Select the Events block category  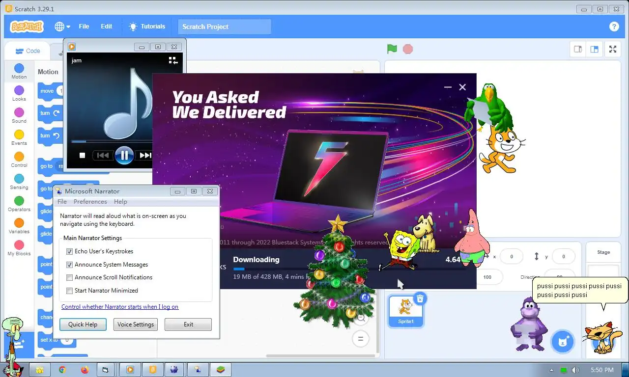point(19,138)
